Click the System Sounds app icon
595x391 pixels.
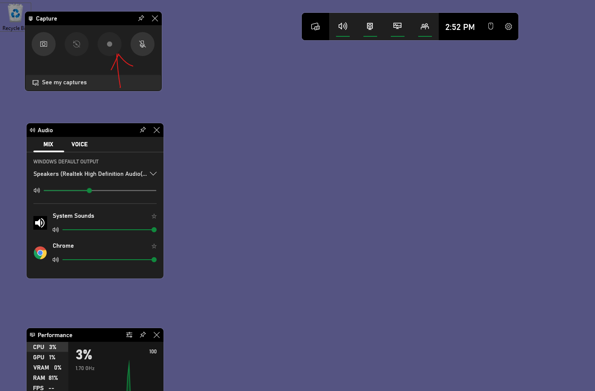point(40,223)
